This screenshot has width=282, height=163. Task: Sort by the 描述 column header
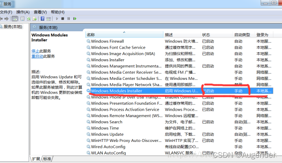pyautogui.click(x=182, y=35)
